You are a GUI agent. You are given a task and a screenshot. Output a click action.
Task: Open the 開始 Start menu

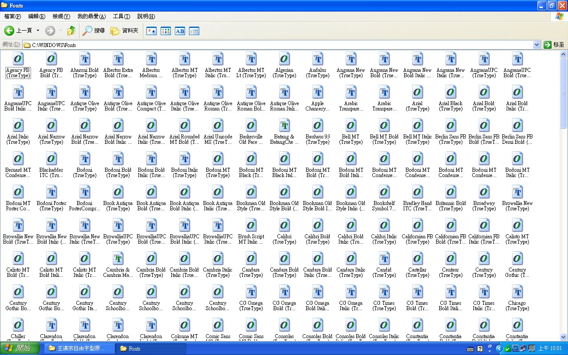tap(21, 348)
